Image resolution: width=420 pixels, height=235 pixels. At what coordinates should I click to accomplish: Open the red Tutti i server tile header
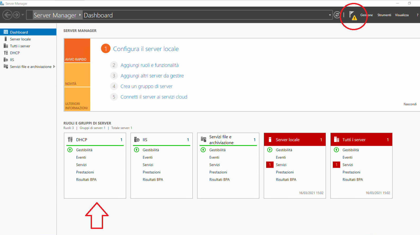click(x=361, y=139)
